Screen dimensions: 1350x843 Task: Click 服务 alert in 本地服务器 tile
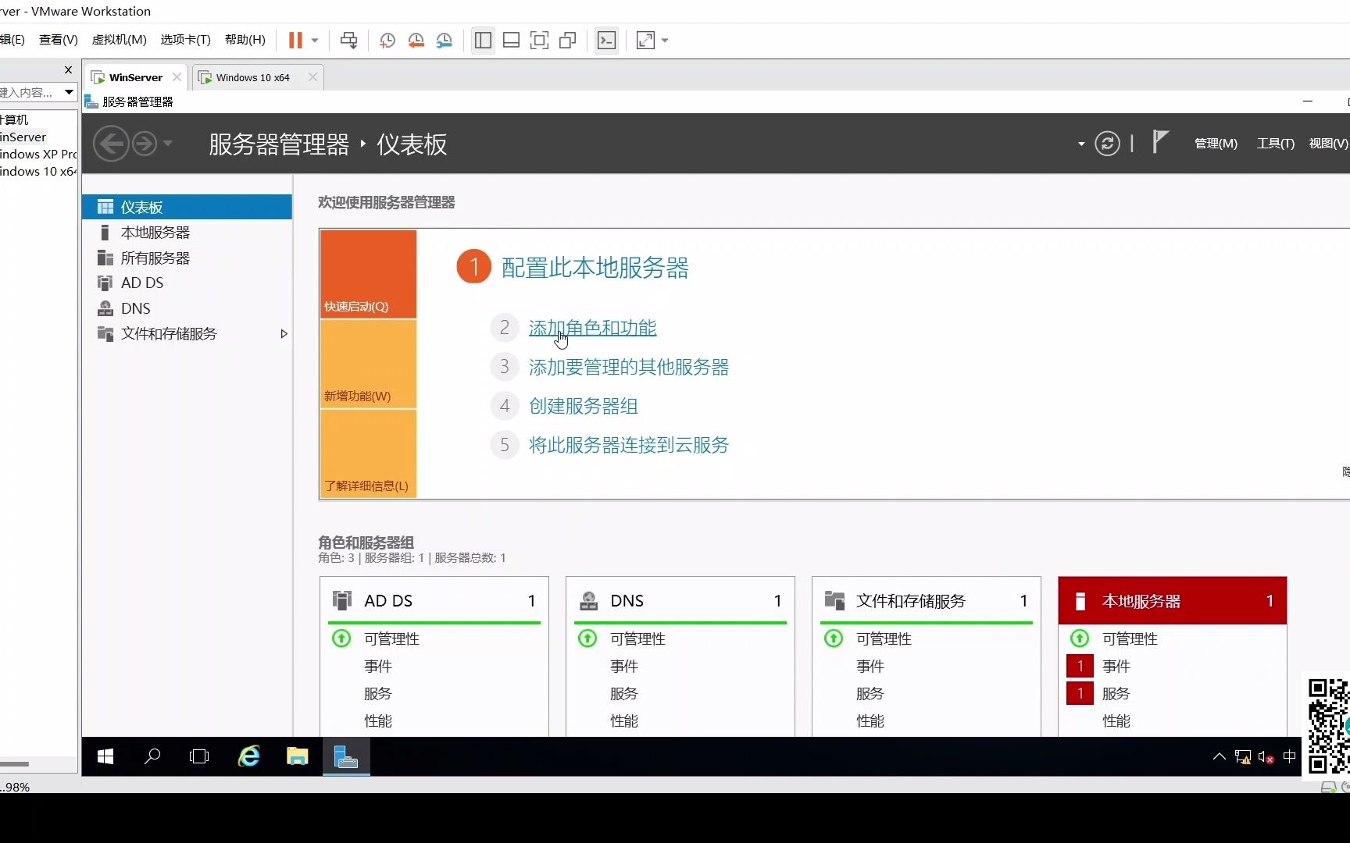tap(1116, 693)
